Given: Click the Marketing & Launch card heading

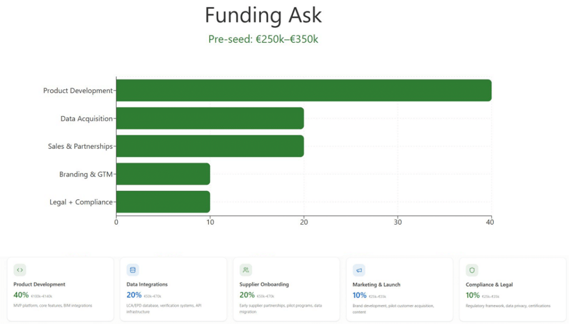Looking at the screenshot, I should click(x=376, y=285).
